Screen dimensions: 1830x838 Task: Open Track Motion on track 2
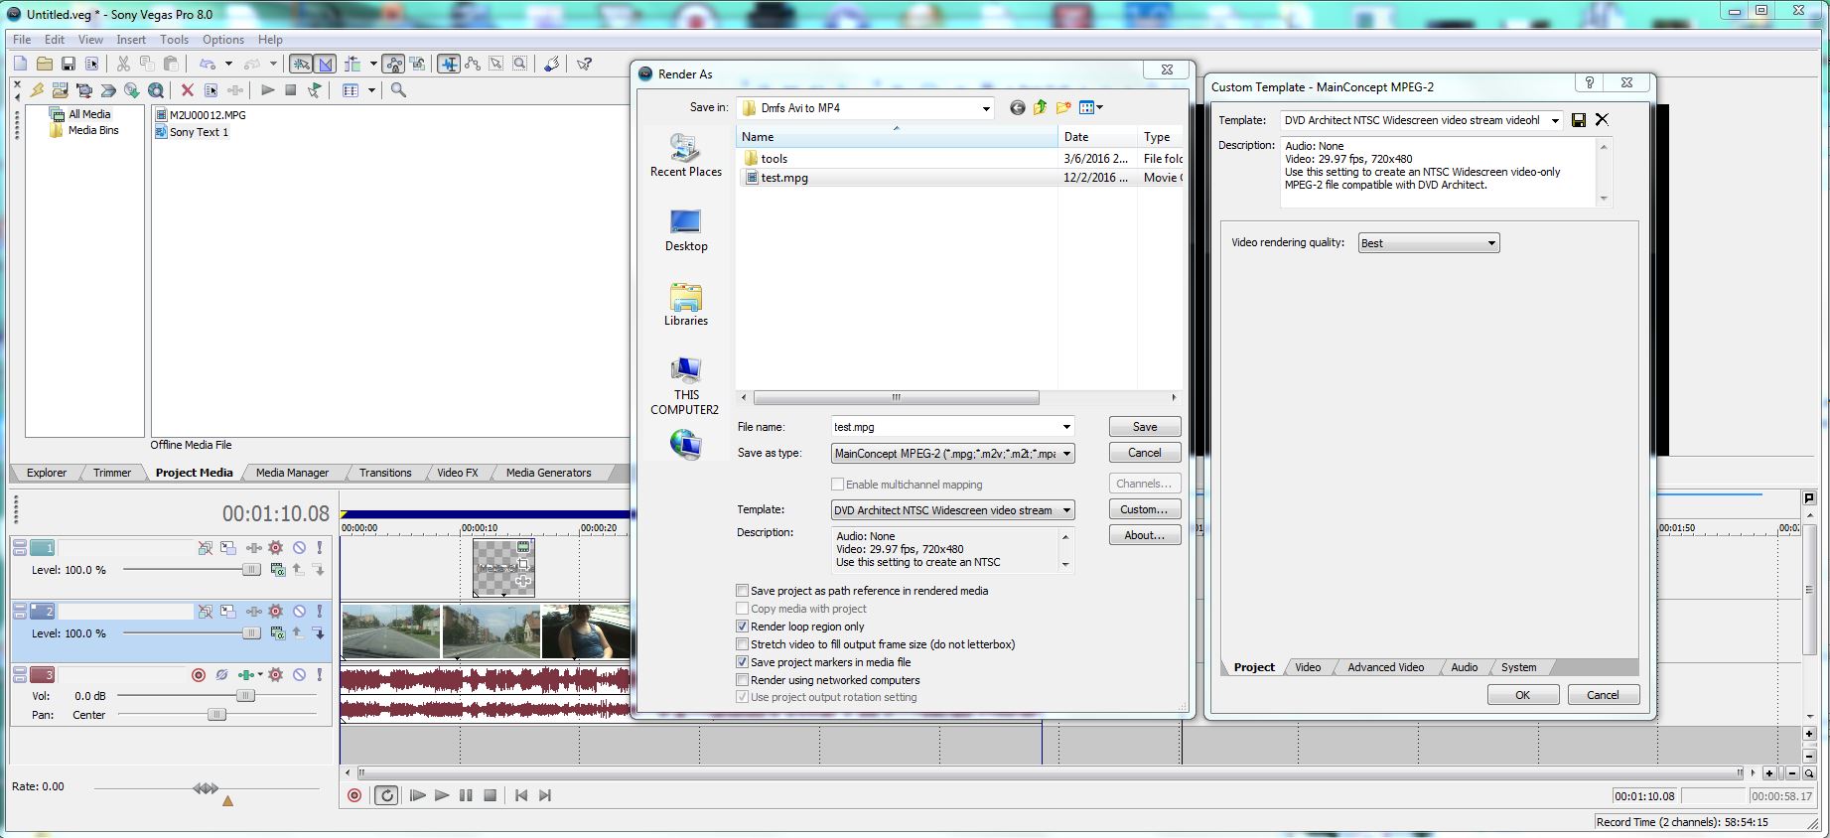(x=228, y=611)
